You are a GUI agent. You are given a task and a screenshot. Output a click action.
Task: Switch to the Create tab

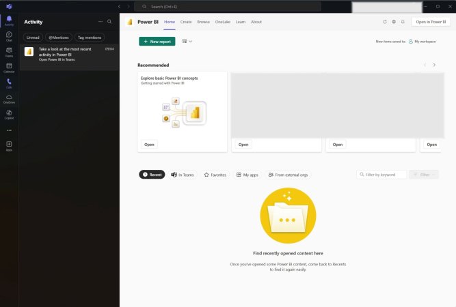(186, 22)
